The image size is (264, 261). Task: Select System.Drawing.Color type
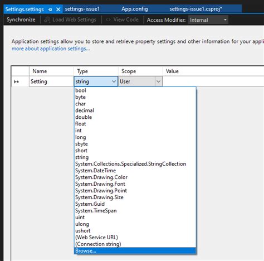[135, 177]
